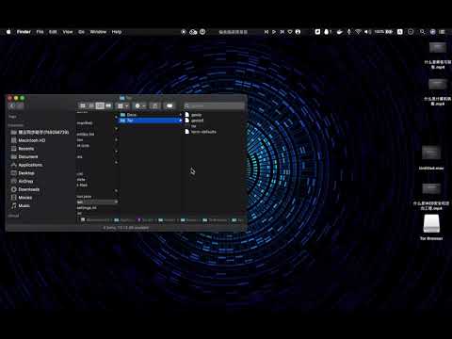Click the heart favorite icon in menu bar
Viewport: 452px width, 339px height.
point(290,32)
